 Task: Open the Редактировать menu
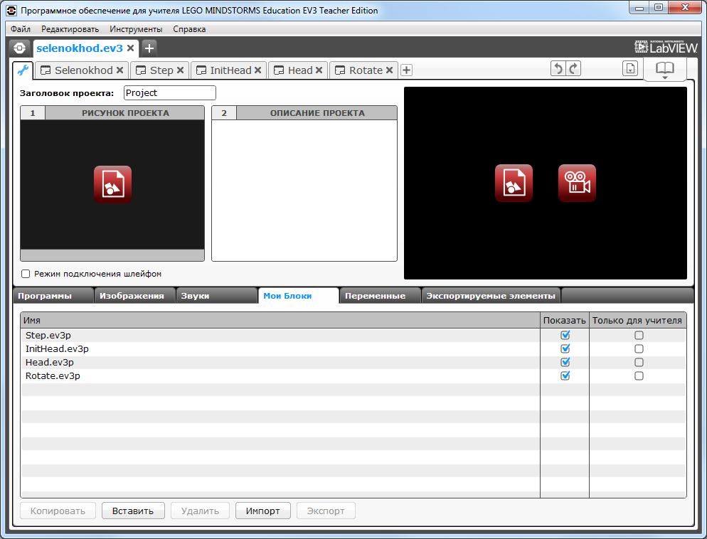click(x=70, y=29)
